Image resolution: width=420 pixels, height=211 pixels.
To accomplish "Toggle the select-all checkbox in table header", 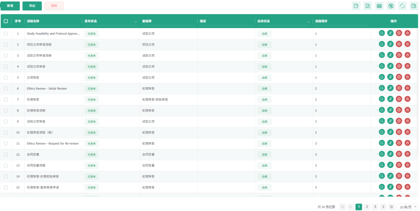I will click(x=6, y=21).
